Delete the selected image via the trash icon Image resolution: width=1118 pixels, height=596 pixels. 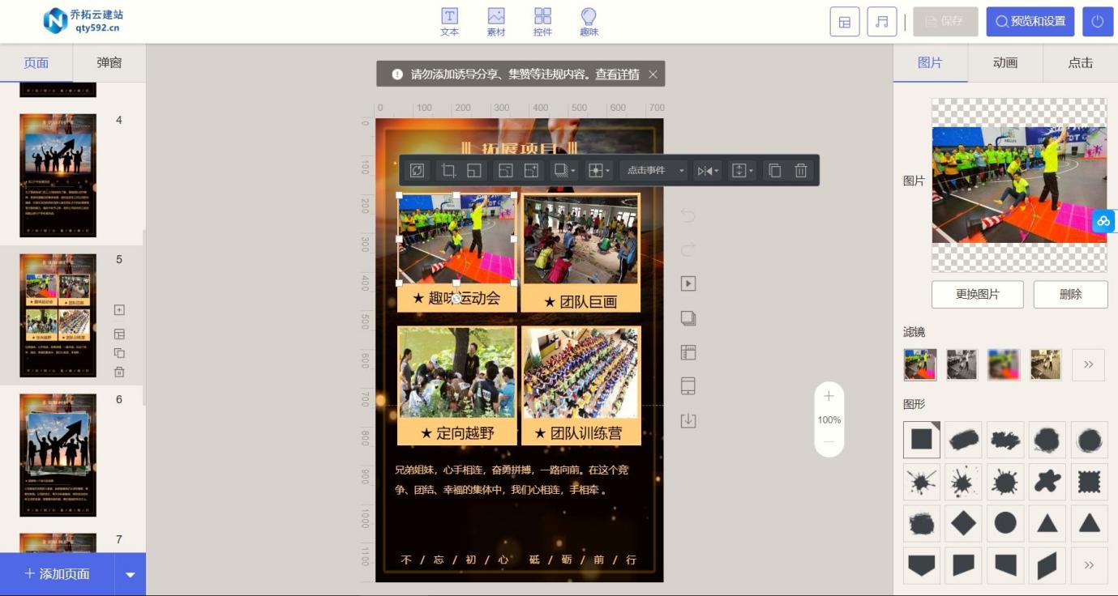[801, 170]
